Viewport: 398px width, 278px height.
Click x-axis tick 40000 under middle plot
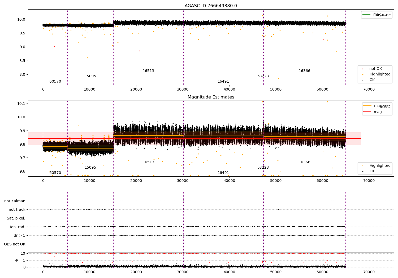229,181
